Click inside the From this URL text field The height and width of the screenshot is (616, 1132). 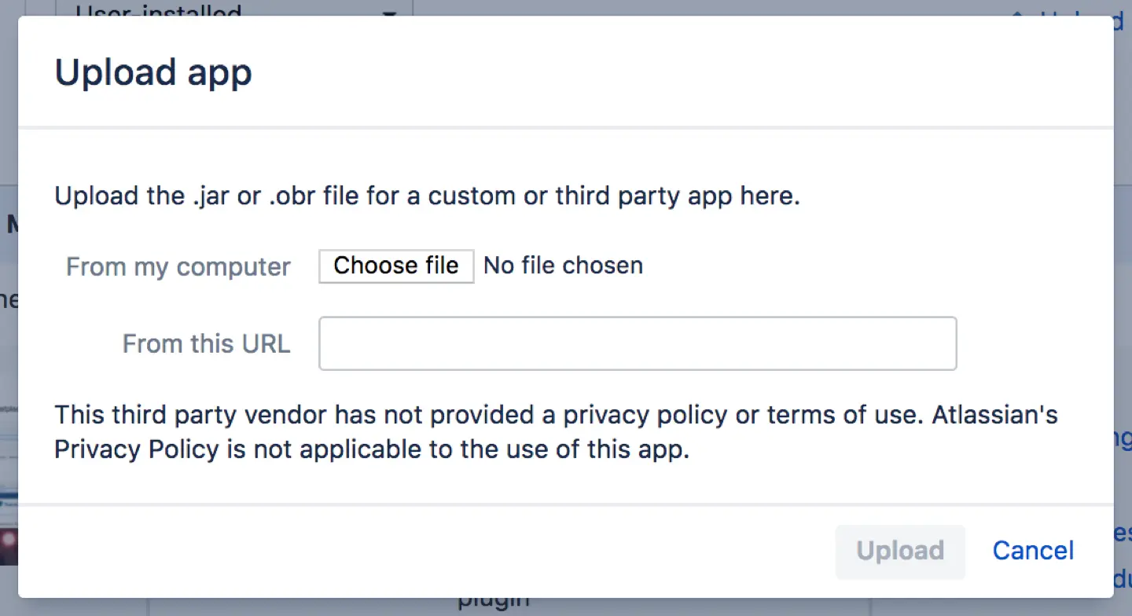point(637,343)
